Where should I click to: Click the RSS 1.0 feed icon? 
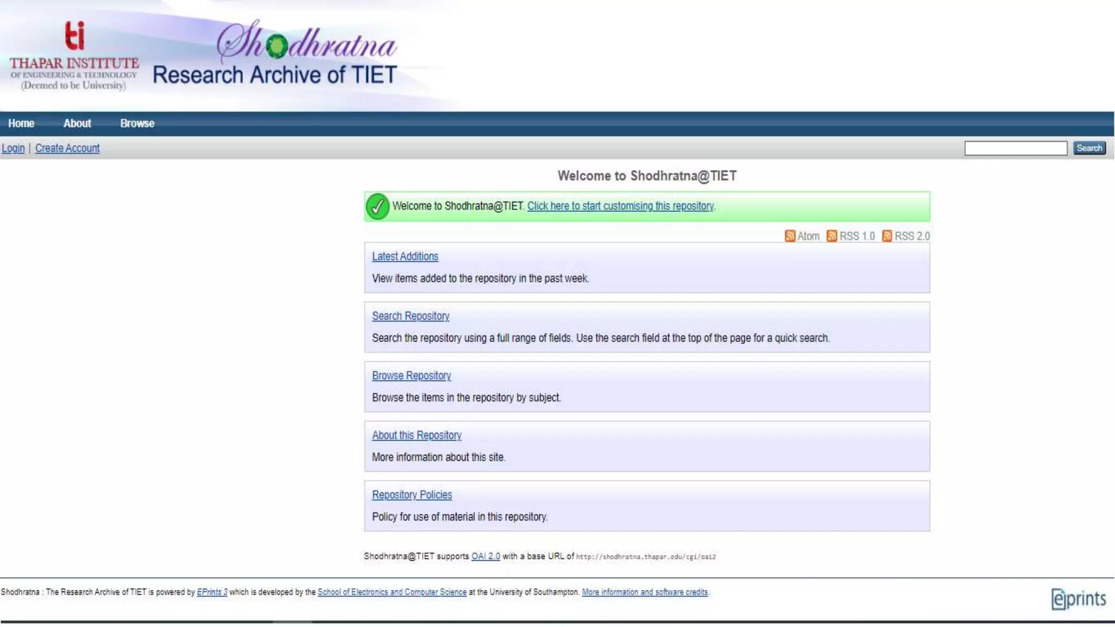(831, 236)
